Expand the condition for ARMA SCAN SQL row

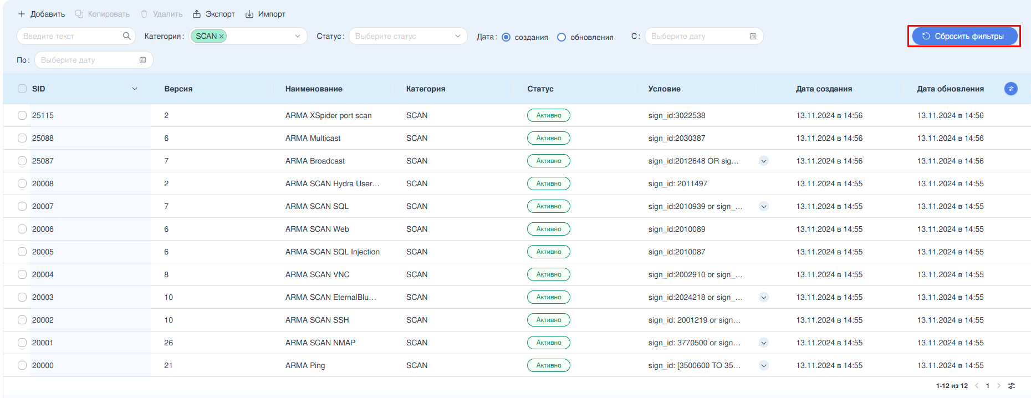[764, 206]
